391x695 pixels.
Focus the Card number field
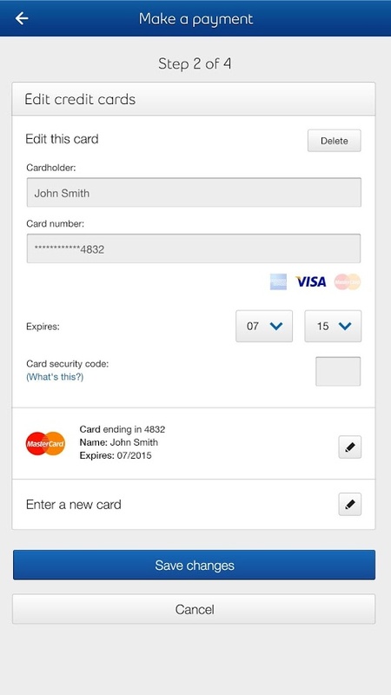coord(194,248)
